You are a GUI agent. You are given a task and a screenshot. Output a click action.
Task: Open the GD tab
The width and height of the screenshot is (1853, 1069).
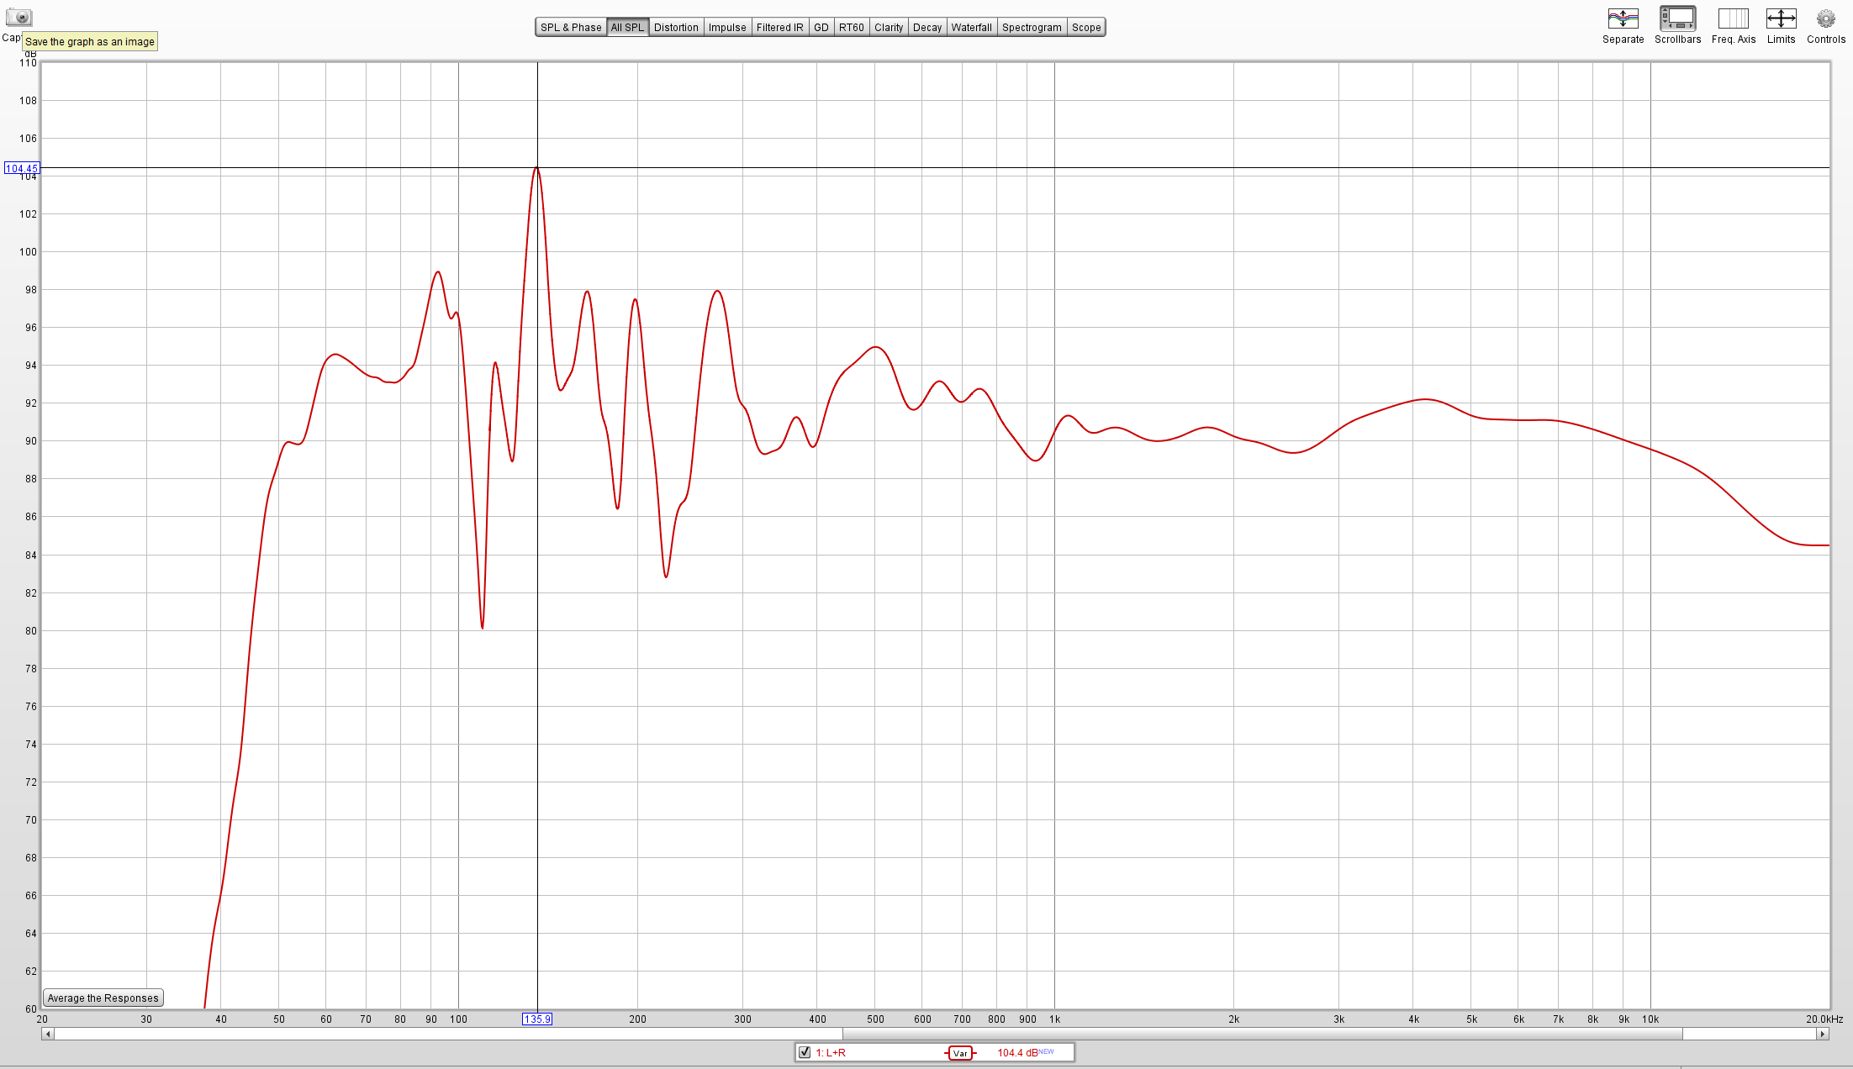[821, 27]
